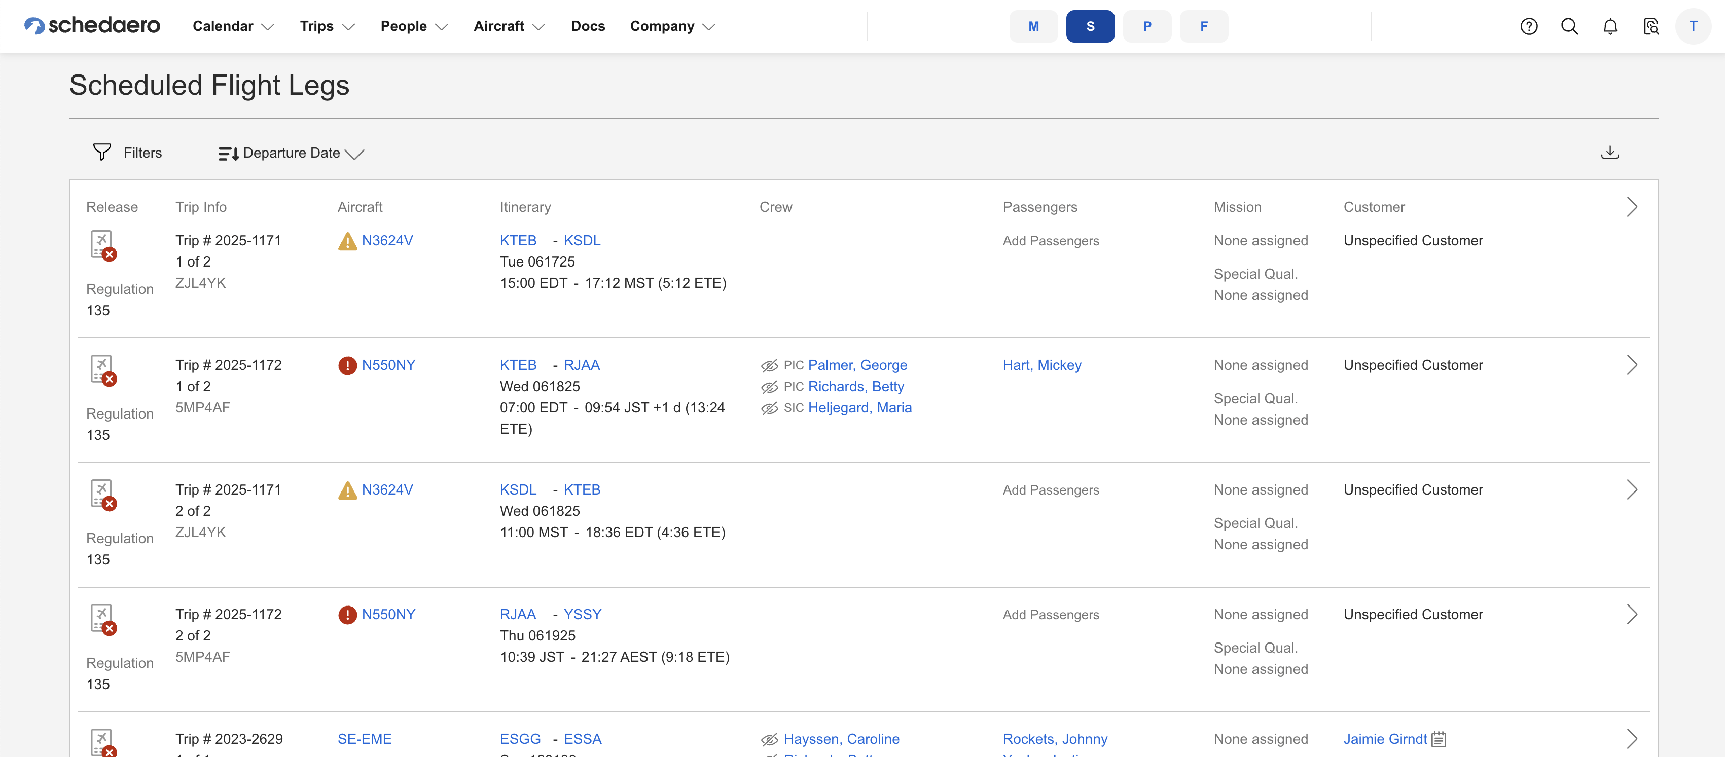The height and width of the screenshot is (757, 1725).
Task: Click release icon for Trip 2023-2629
Action: coord(103,743)
